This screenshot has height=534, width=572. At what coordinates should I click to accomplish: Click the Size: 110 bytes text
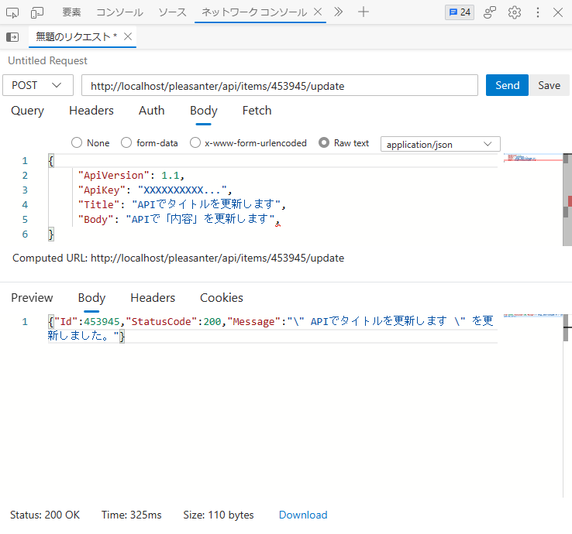218,515
